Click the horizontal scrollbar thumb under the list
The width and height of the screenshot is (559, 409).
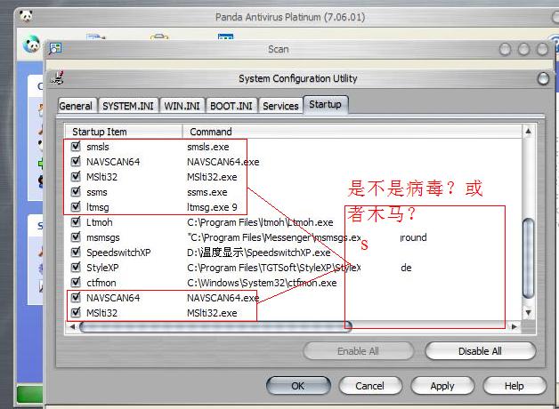[x=215, y=326]
